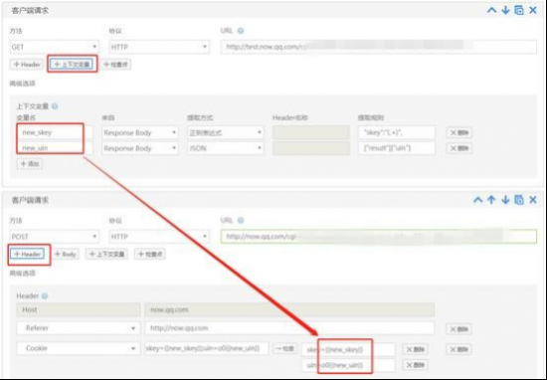Select the Referer header name dropdown
Image resolution: width=547 pixels, height=380 pixels.
tap(79, 328)
